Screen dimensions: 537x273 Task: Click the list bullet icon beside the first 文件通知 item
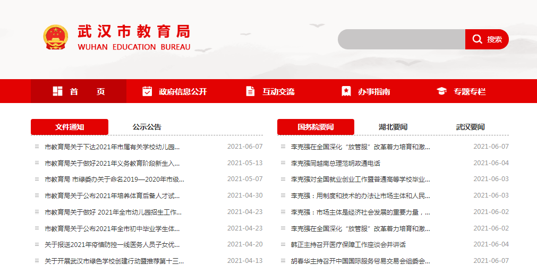[37, 147]
